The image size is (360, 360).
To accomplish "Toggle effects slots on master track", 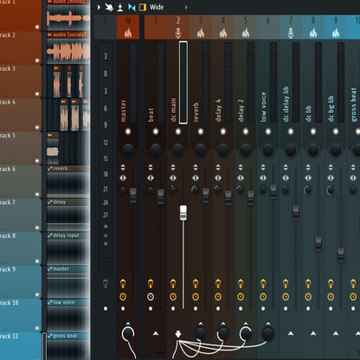I will coord(123,284).
